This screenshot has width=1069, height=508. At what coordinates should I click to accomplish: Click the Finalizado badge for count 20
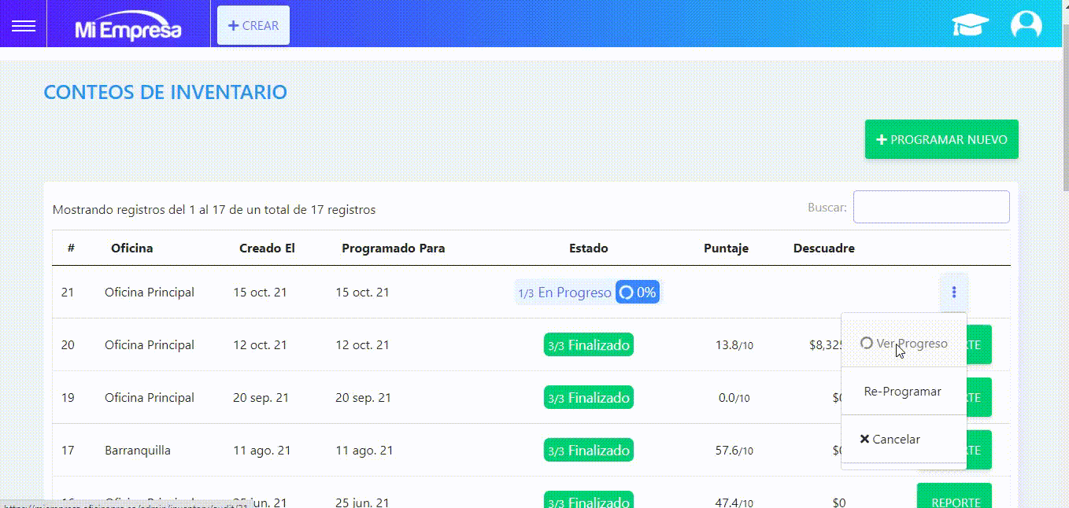click(x=588, y=345)
